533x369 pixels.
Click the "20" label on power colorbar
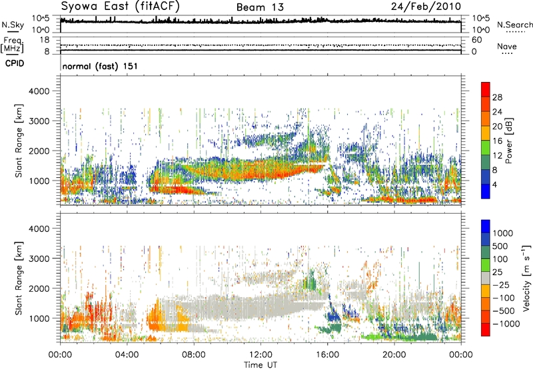pyautogui.click(x=497, y=127)
